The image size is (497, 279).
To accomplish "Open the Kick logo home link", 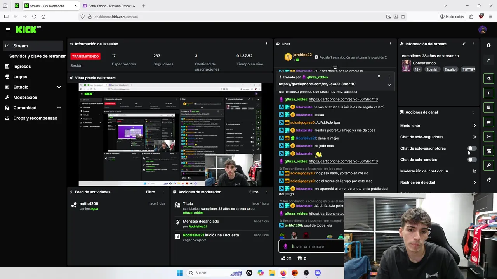I will [x=28, y=29].
